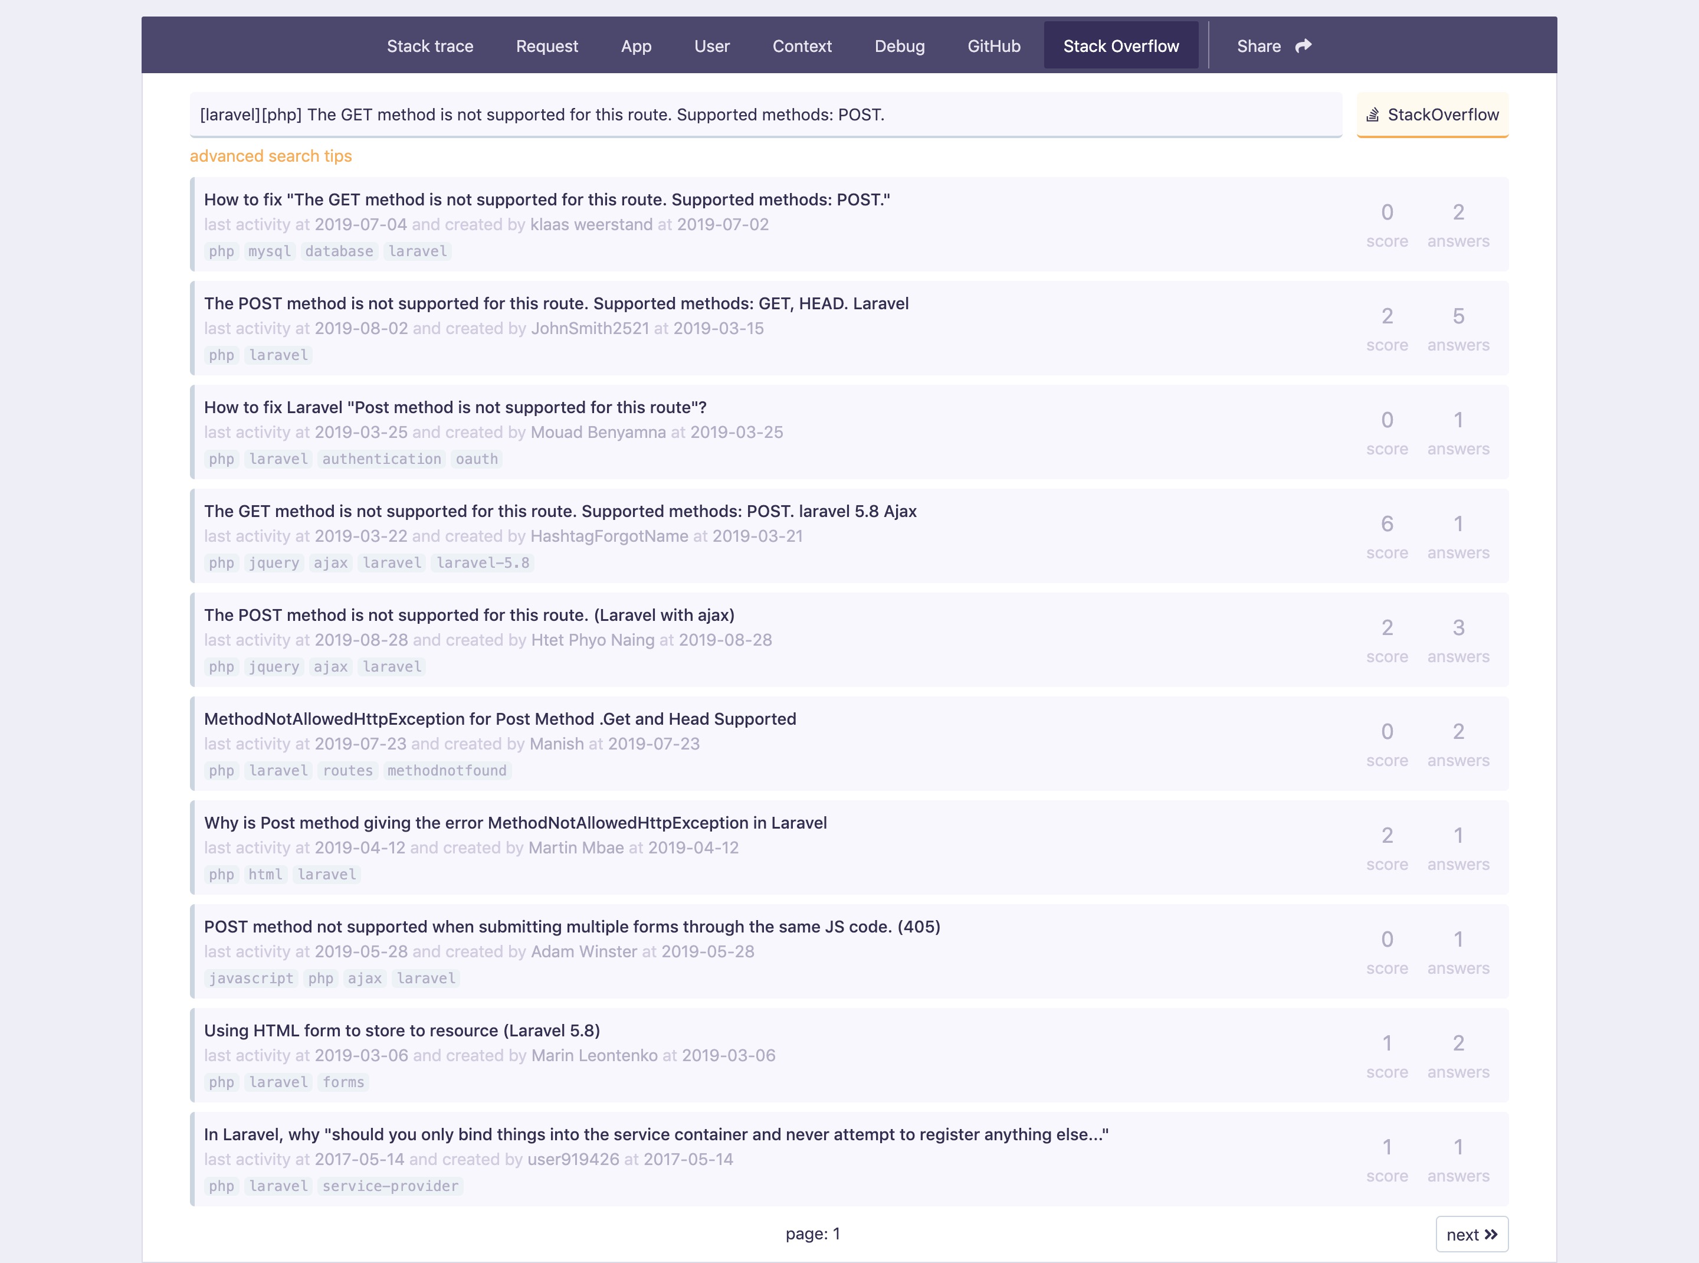Viewport: 1699px width, 1263px height.
Task: Click the GitHub tab
Action: [x=993, y=44]
